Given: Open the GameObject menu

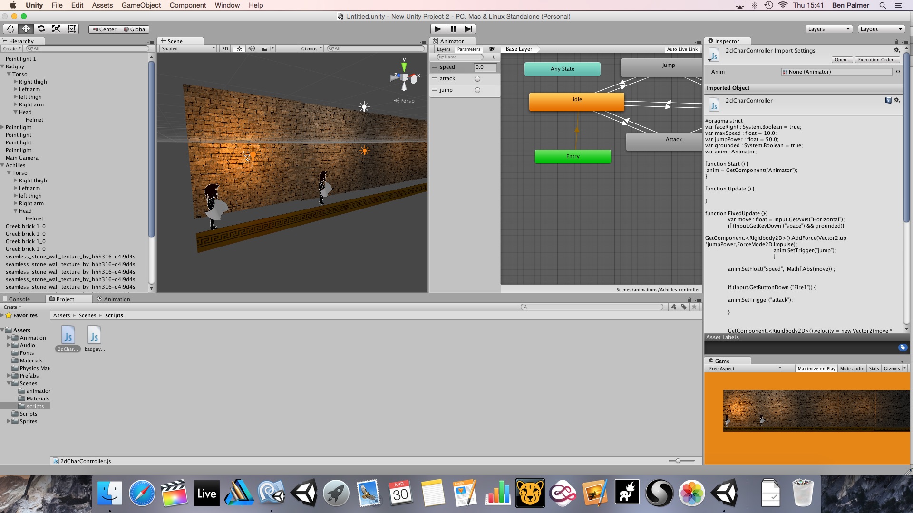Looking at the screenshot, I should (141, 5).
